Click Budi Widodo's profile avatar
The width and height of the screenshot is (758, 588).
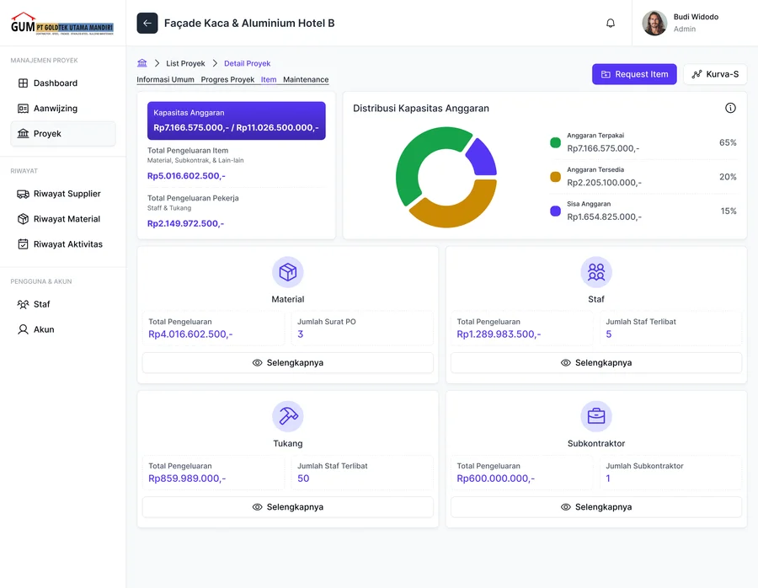pyautogui.click(x=654, y=24)
